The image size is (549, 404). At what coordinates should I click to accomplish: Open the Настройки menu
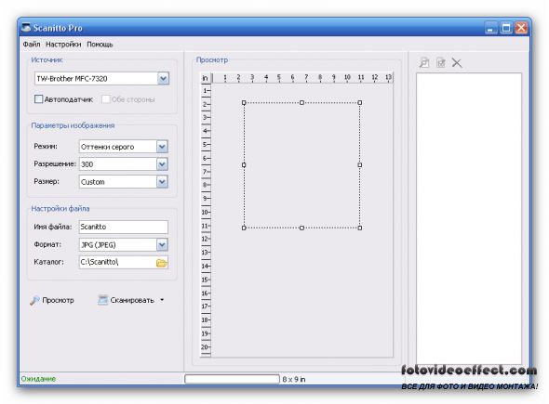coord(63,45)
